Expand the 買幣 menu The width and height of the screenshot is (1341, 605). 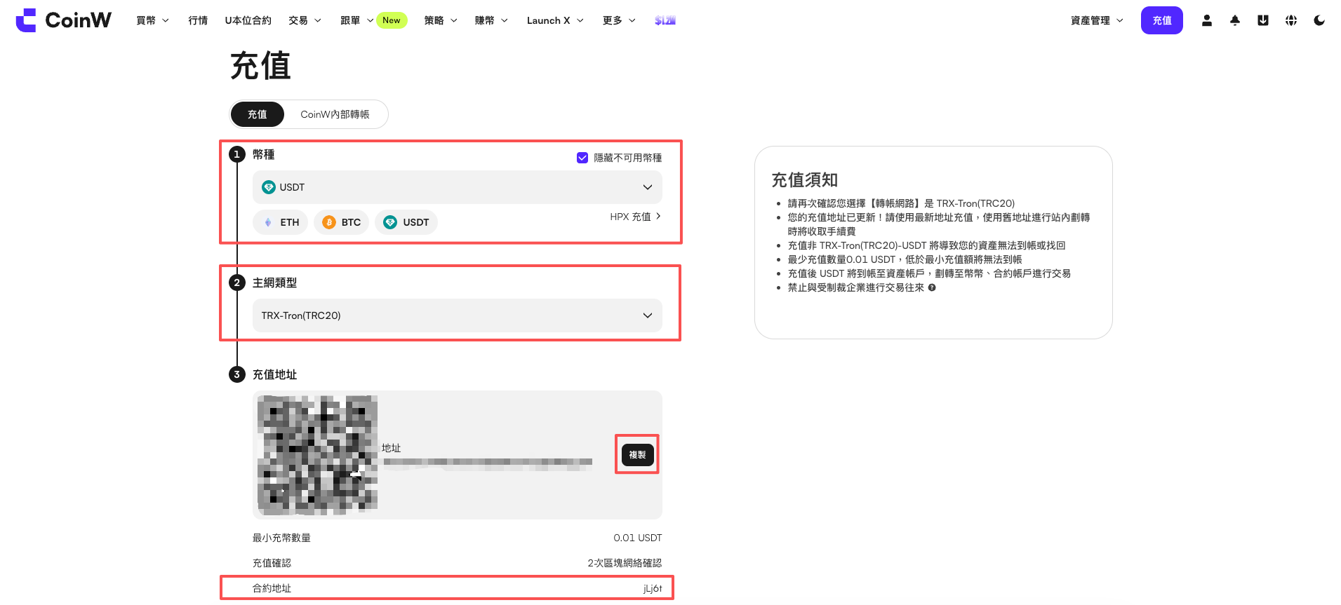tap(152, 20)
